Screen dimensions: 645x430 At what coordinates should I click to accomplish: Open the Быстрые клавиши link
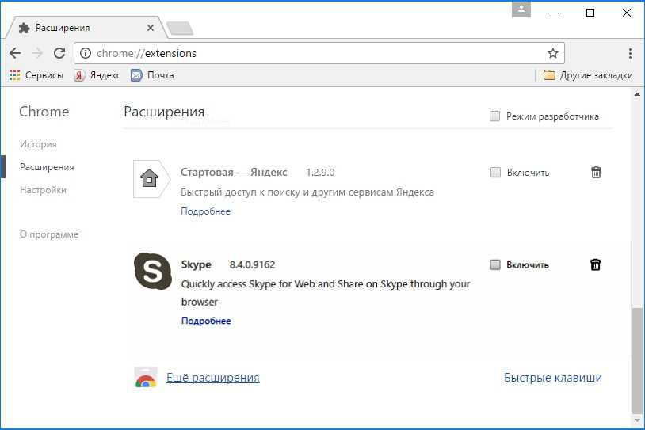point(552,378)
